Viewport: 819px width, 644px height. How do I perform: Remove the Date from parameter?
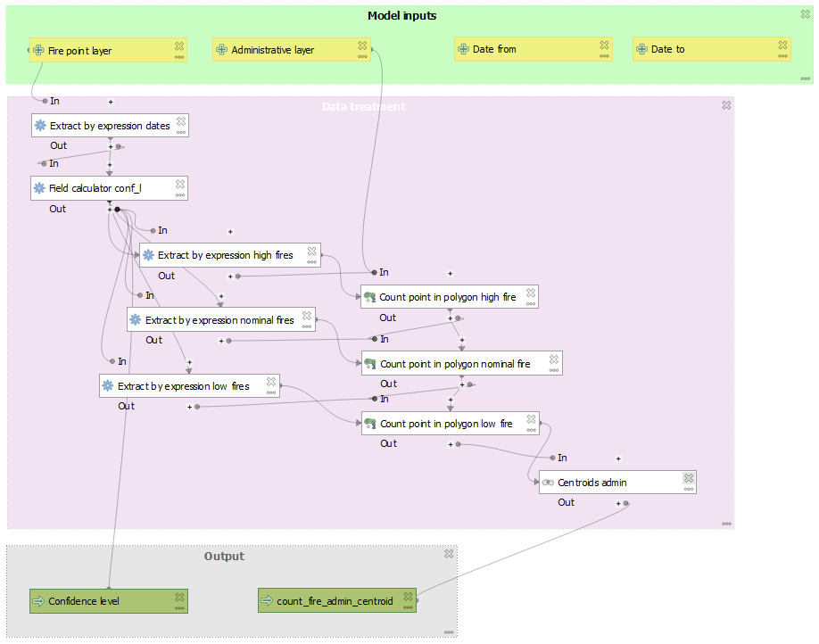pos(604,45)
